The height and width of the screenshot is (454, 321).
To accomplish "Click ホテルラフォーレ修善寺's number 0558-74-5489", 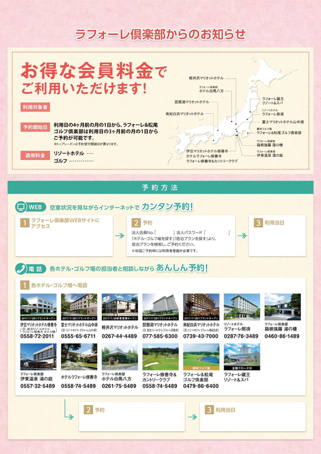I will [x=78, y=386].
